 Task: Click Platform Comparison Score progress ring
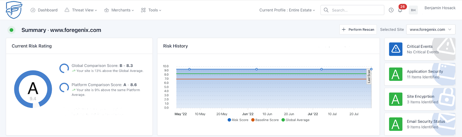(x=64, y=88)
